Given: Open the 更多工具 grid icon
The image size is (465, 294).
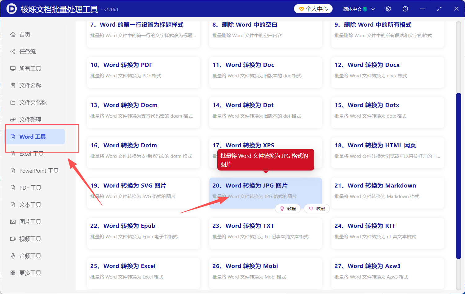Looking at the screenshot, I should pos(13,273).
